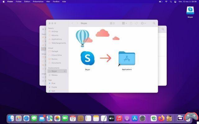Viewport: 199px width, 124px height.
Task: Open the Apple menu
Action: (3, 2)
